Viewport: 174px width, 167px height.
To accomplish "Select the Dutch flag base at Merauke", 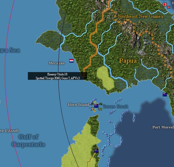I will (71, 61).
